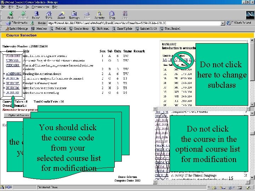Click down arrow of optional course list scrollbar
The image size is (255, 191).
click(x=252, y=178)
